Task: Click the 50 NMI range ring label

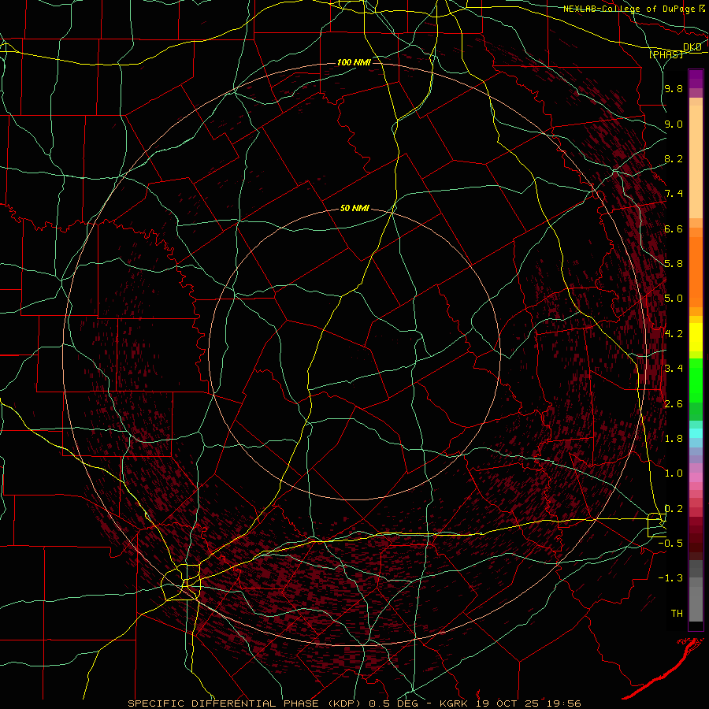Action: [354, 209]
